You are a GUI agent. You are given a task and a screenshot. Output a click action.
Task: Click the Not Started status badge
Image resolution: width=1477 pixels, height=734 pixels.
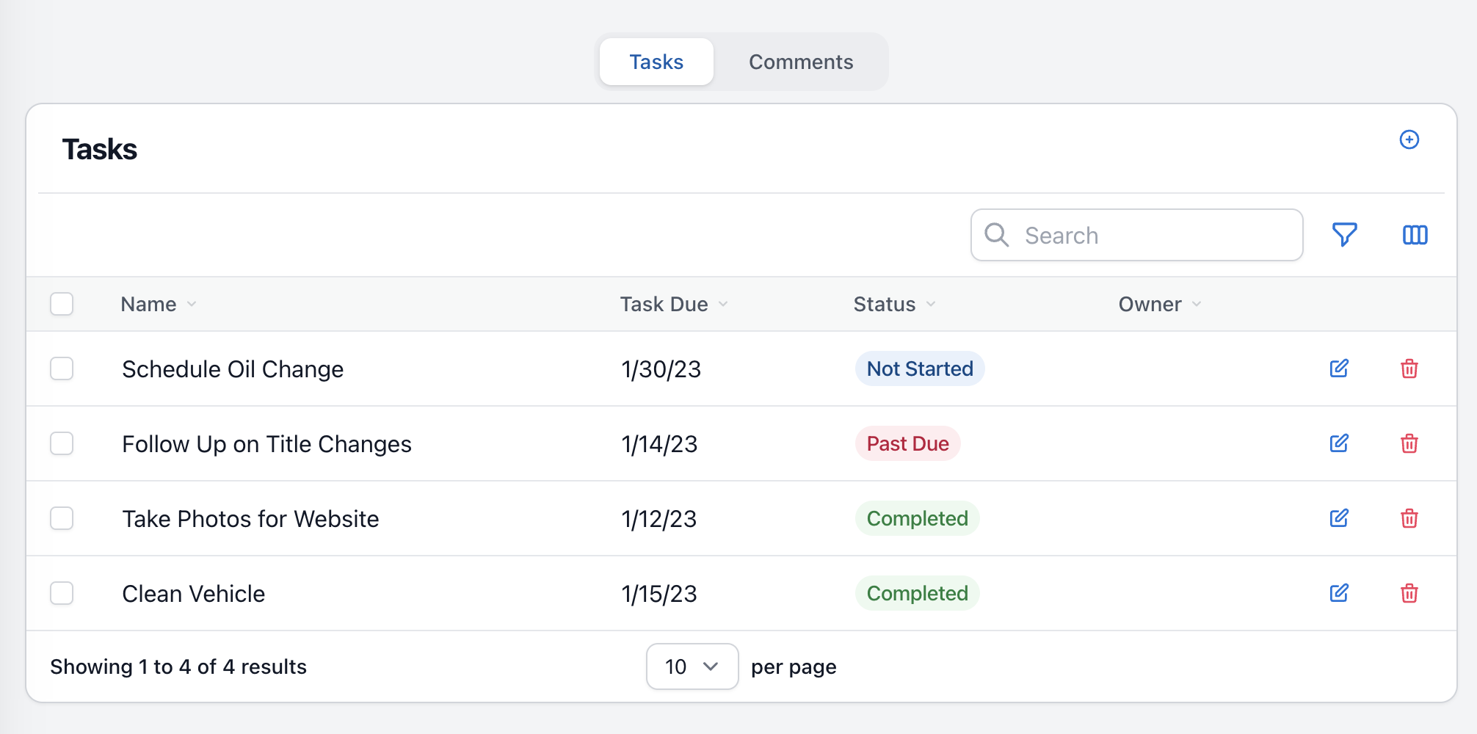coord(919,368)
